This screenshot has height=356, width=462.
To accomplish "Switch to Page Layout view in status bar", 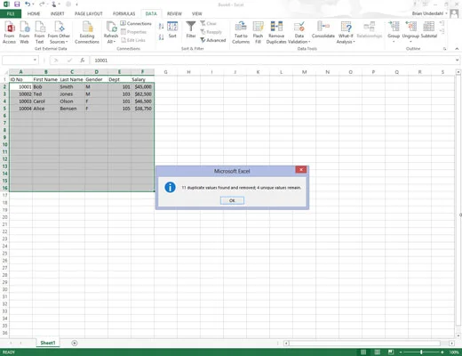I will pyautogui.click(x=378, y=352).
